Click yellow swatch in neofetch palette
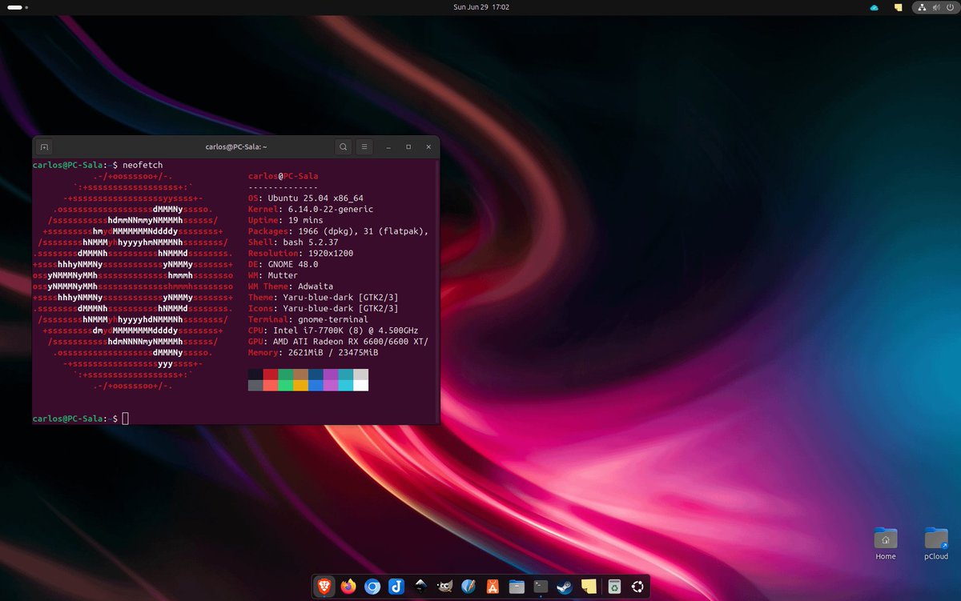 [x=300, y=385]
